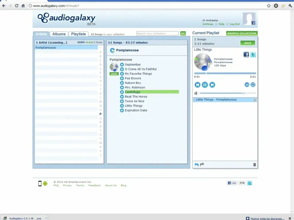Open the Terms footer link
294x220 pixels.
(x=80, y=186)
